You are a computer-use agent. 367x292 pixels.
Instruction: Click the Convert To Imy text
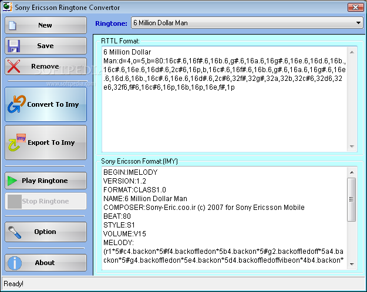click(53, 104)
